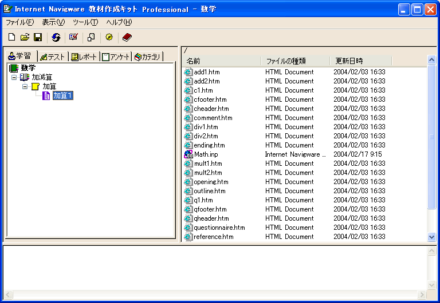
Task: Select the 加算 tree item
Action: 49,86
